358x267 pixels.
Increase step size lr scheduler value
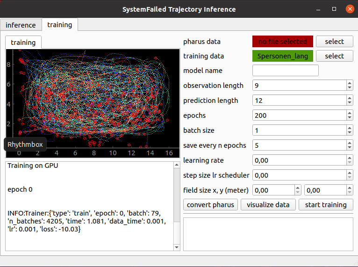(x=350, y=173)
